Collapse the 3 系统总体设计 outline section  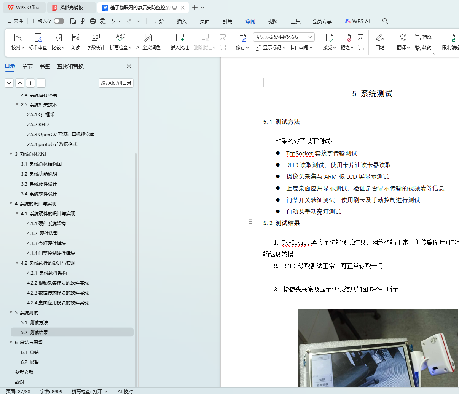11,154
